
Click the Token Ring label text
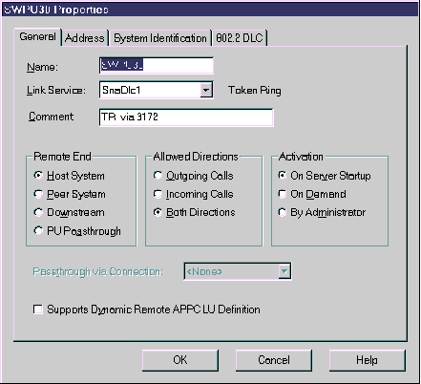click(255, 91)
